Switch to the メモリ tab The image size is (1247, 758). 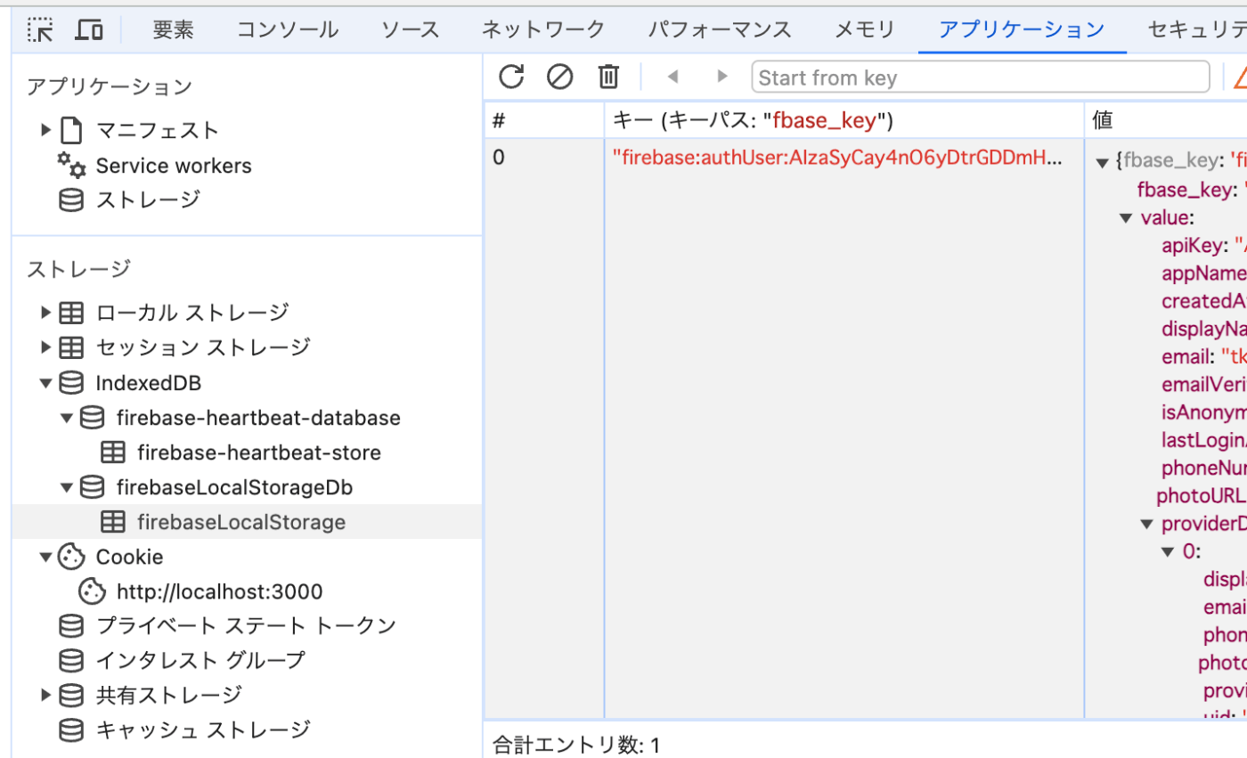[x=865, y=29]
